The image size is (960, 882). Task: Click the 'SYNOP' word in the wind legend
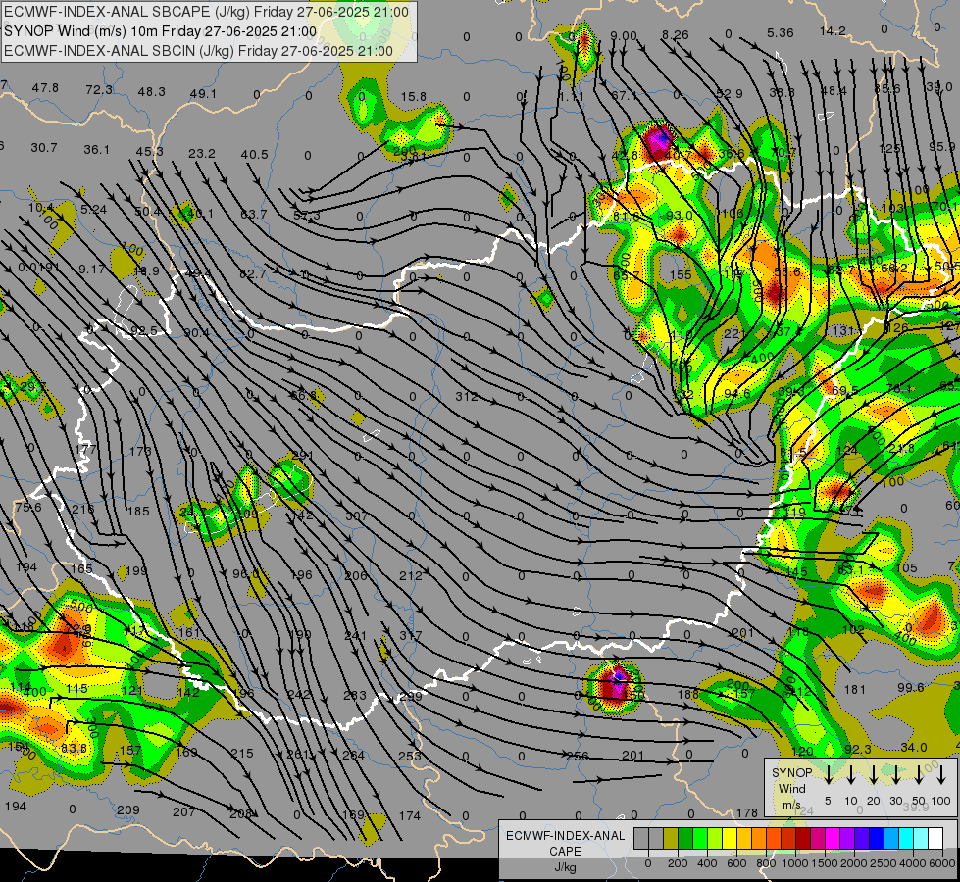point(791,772)
